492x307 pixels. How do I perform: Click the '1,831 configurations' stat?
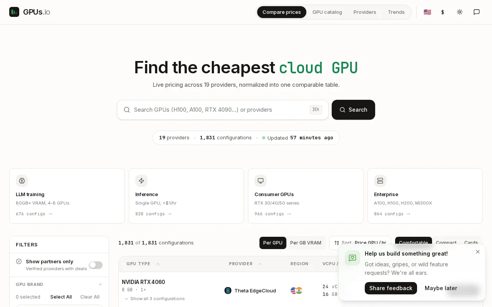[226, 138]
